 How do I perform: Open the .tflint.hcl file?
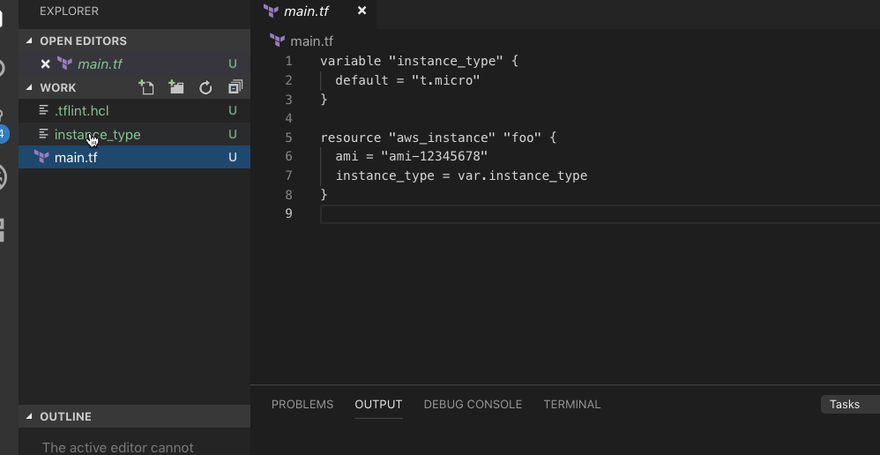click(x=81, y=111)
